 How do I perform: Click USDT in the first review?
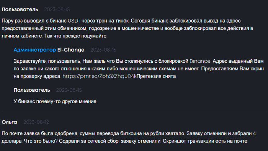tap(74, 21)
